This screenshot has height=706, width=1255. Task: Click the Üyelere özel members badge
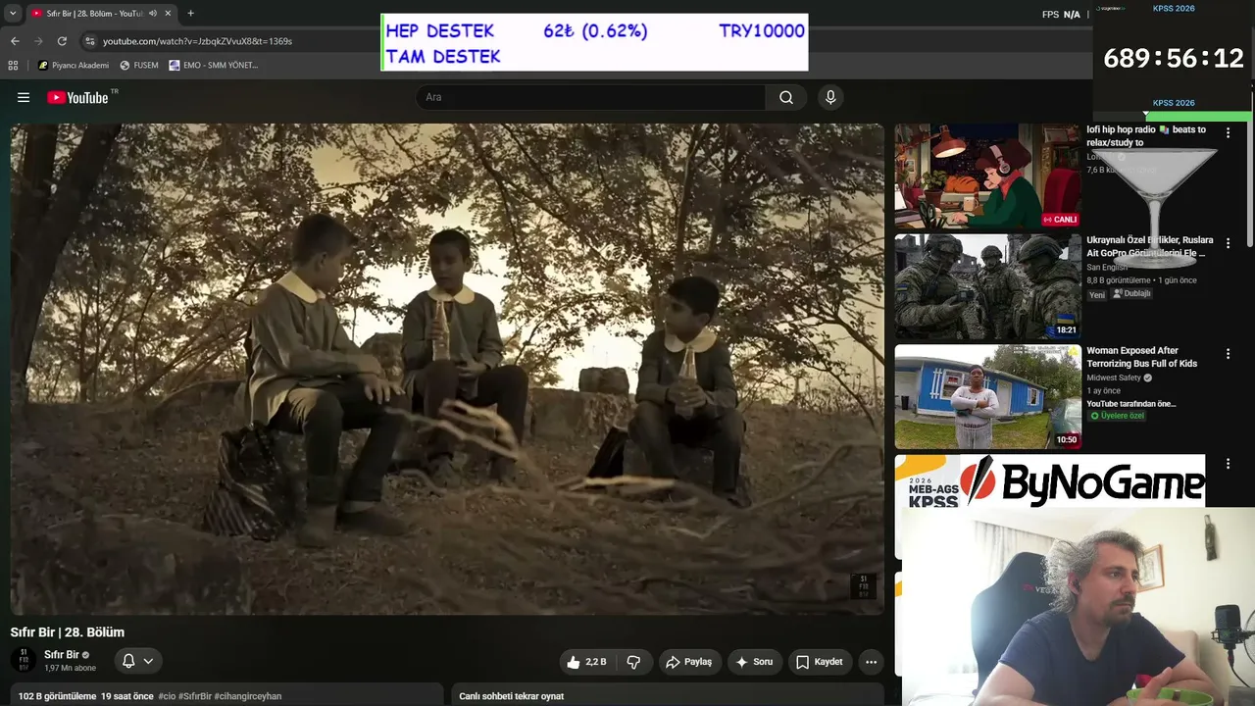tap(1117, 416)
